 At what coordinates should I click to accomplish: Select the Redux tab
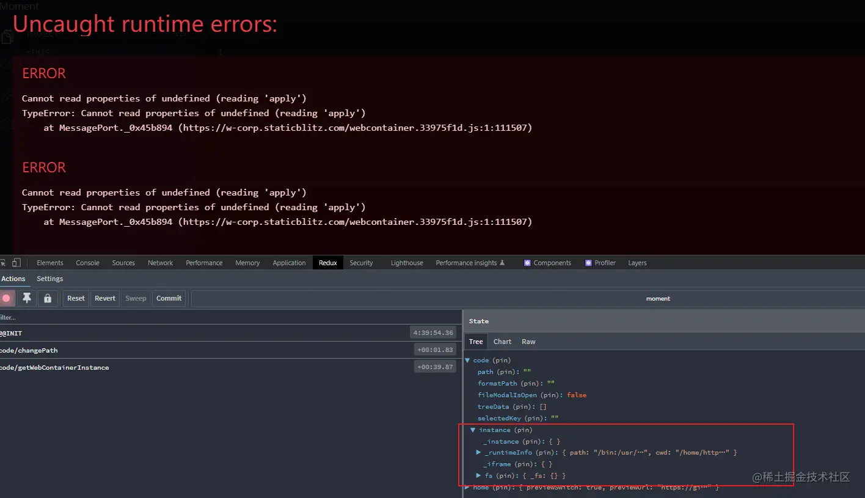click(x=328, y=263)
